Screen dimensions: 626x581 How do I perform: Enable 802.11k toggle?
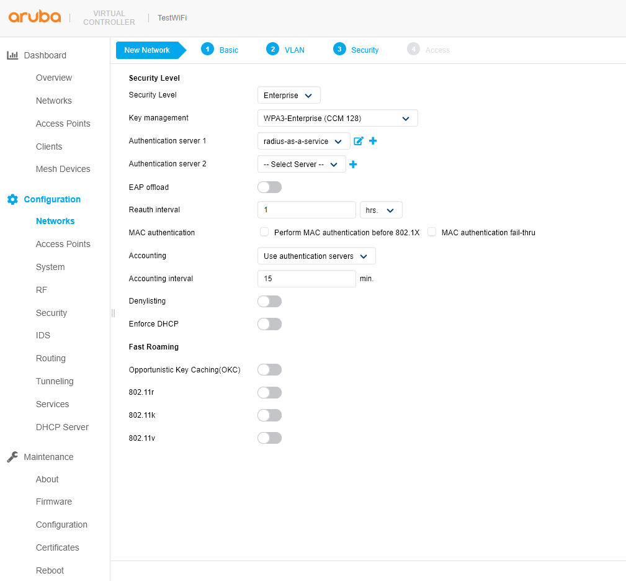click(x=269, y=415)
